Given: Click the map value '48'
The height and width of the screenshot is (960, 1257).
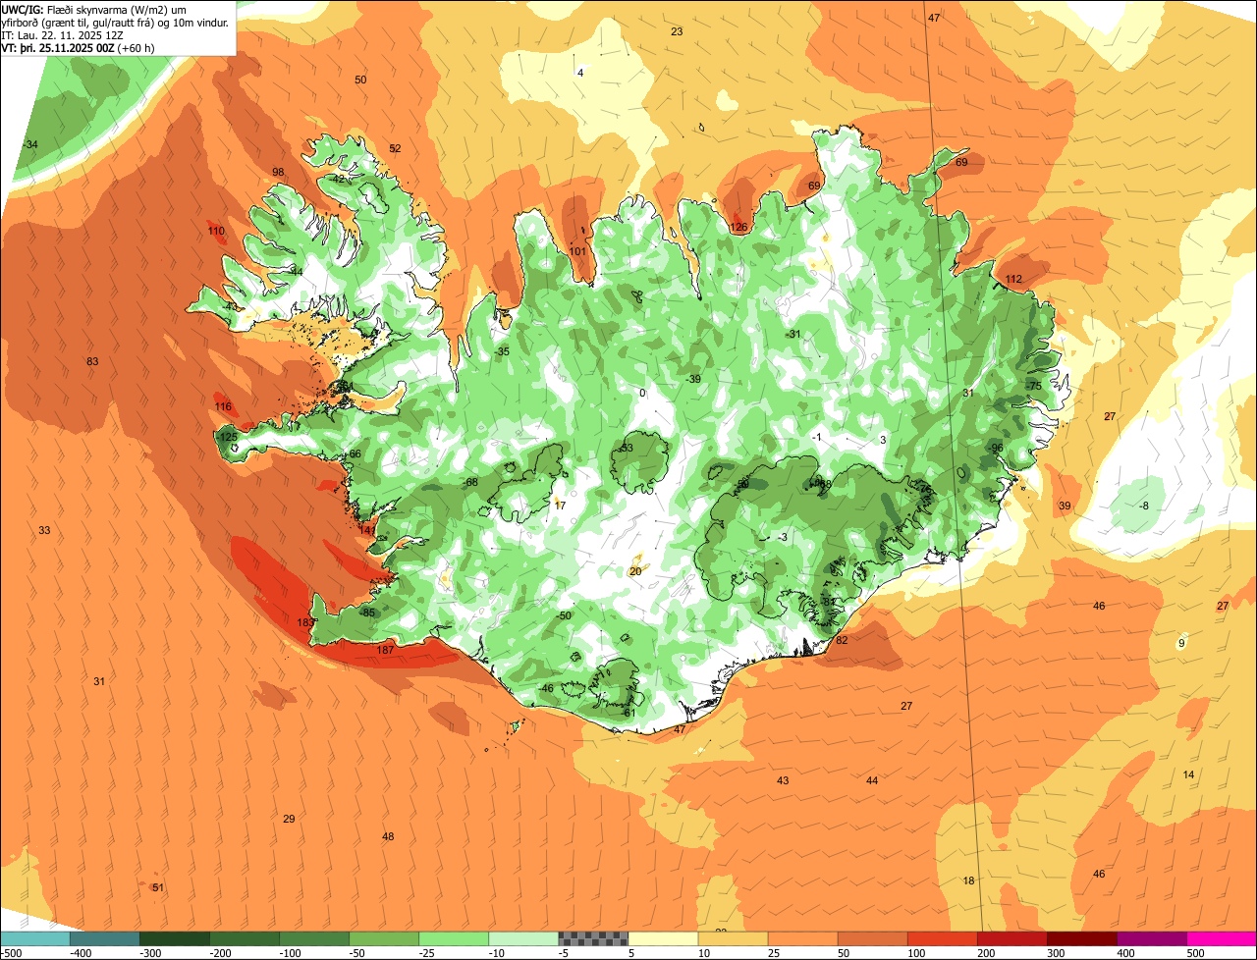Looking at the screenshot, I should (388, 837).
